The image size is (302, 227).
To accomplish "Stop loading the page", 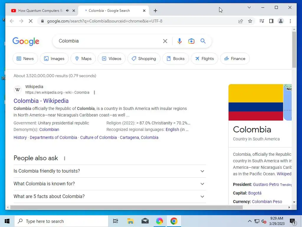I will (31, 21).
